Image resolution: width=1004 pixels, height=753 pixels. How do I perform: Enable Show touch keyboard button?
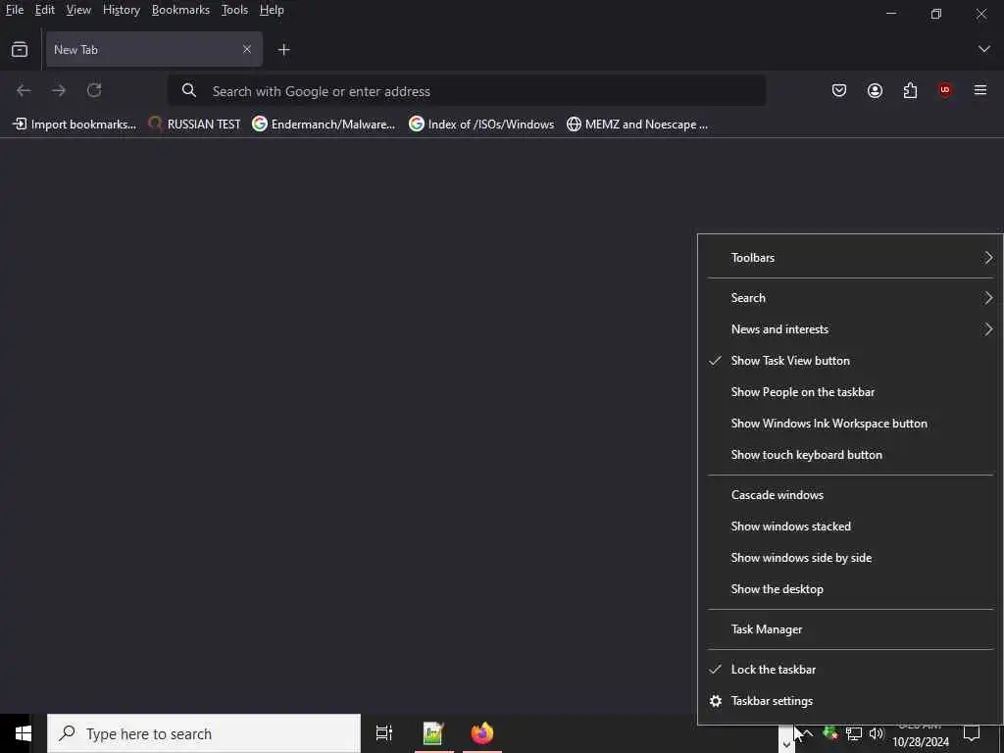(x=850, y=455)
